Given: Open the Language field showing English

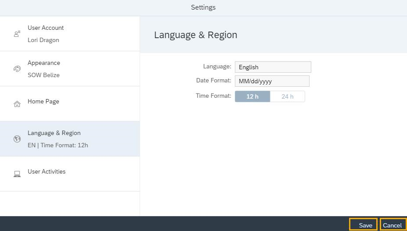Looking at the screenshot, I should click(x=273, y=67).
